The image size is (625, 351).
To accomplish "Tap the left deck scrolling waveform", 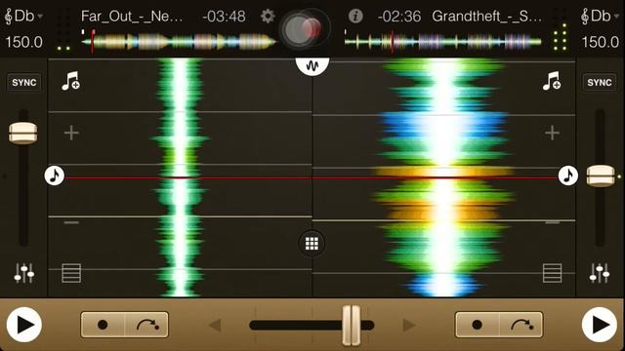I will pyautogui.click(x=180, y=177).
